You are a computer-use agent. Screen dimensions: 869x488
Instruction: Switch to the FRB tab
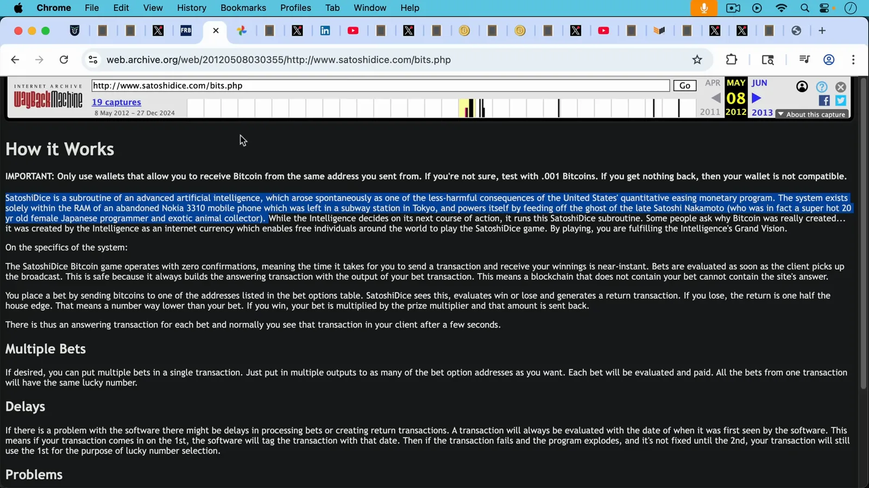(x=186, y=31)
